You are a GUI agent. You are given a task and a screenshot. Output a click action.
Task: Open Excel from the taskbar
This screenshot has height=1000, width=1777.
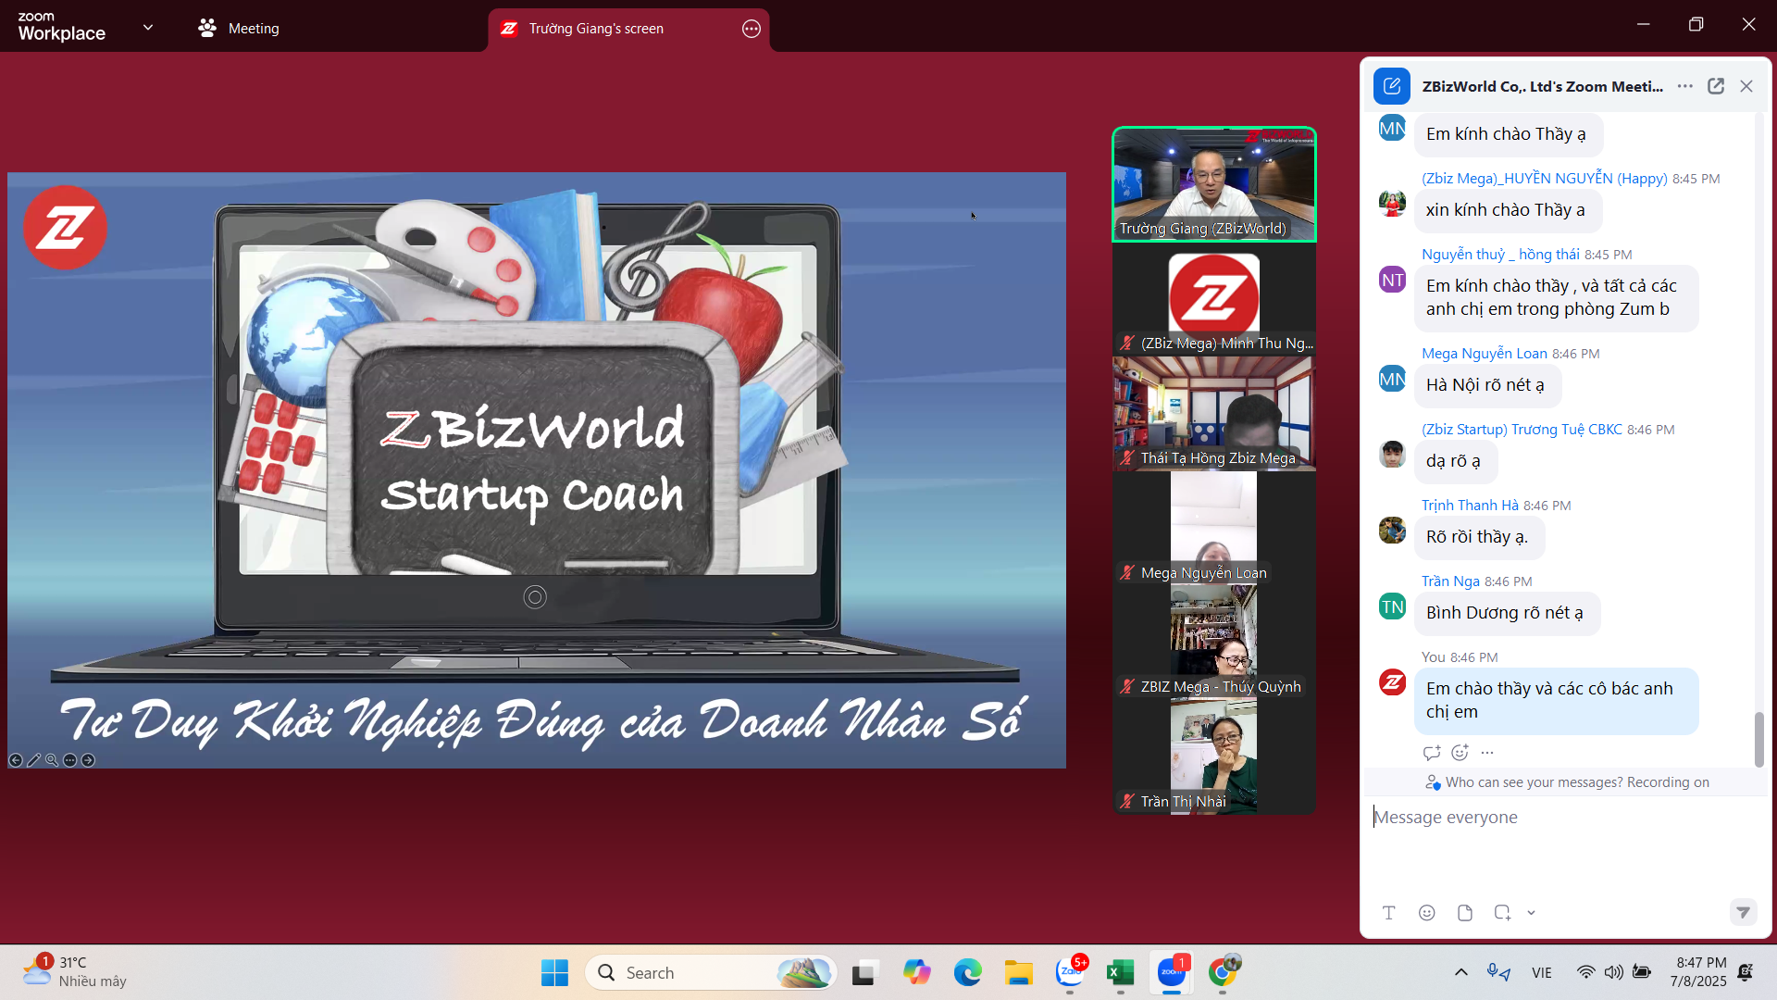click(x=1120, y=973)
